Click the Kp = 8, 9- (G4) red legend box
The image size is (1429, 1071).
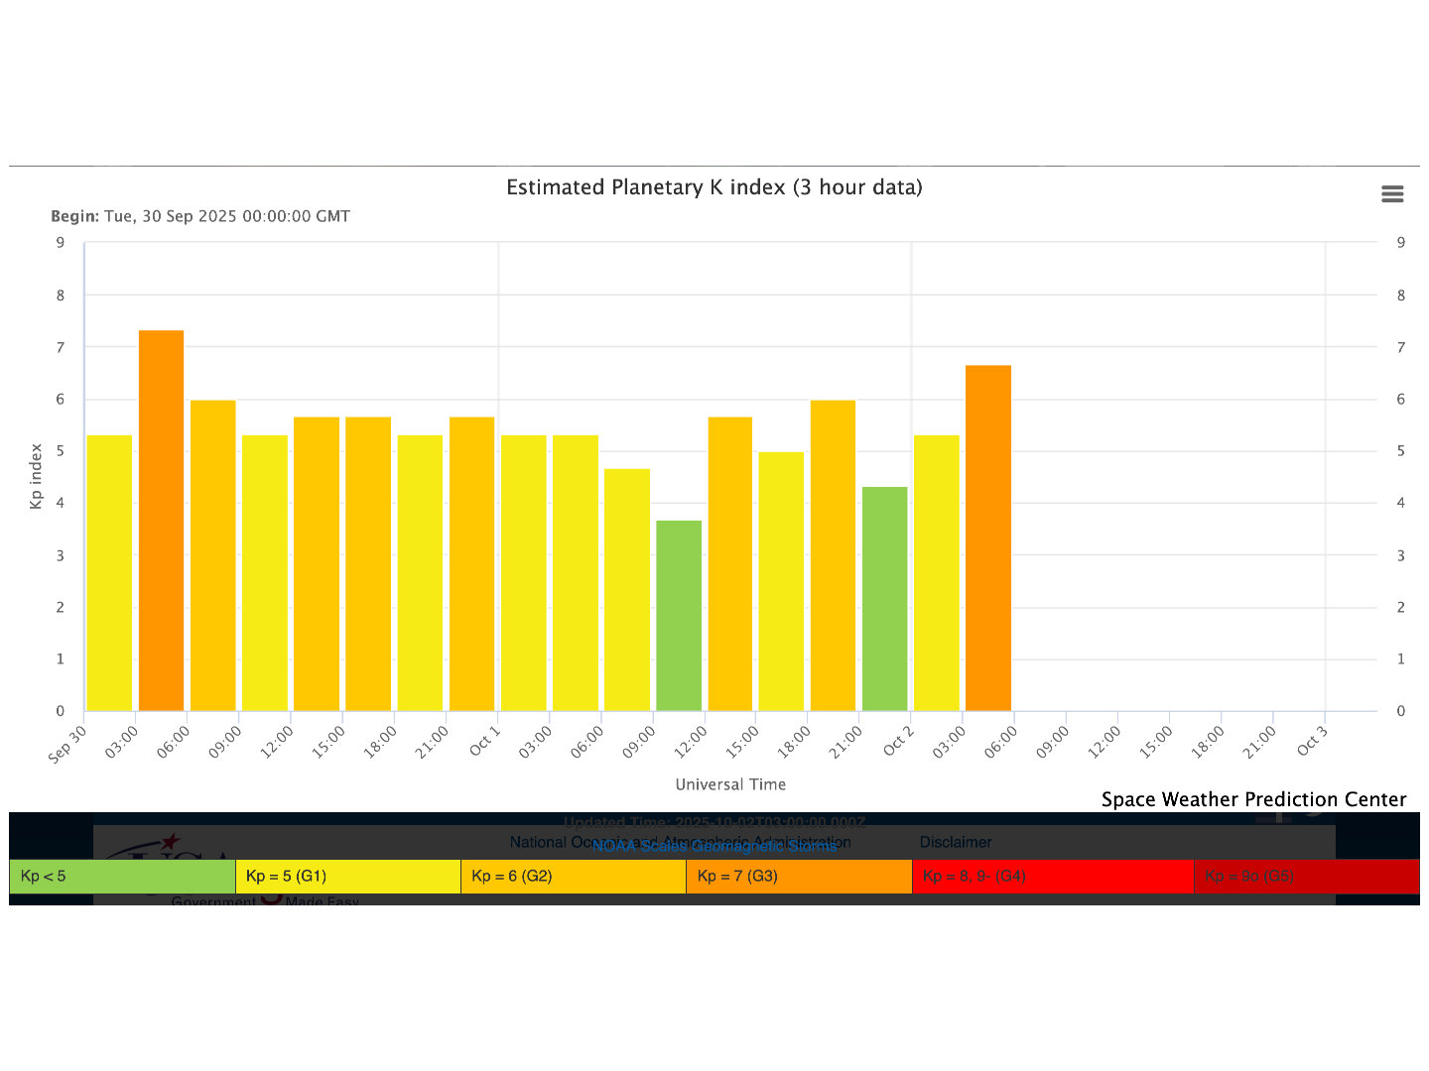(1052, 877)
